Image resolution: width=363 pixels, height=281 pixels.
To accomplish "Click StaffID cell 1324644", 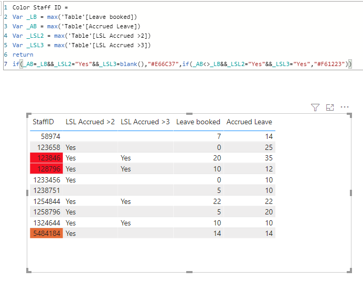I will click(x=47, y=223).
